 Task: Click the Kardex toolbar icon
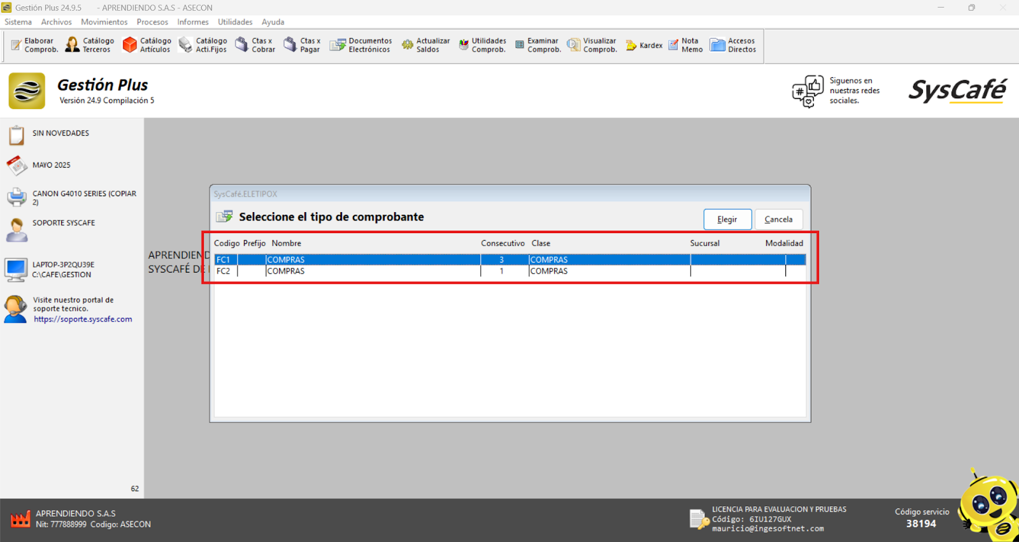pos(631,45)
